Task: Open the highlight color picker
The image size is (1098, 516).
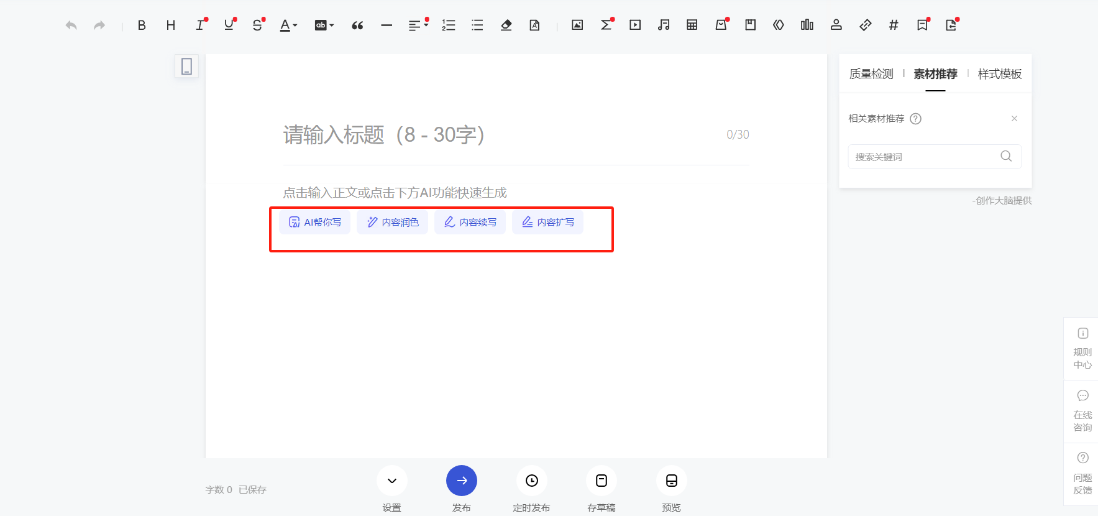Action: point(324,25)
